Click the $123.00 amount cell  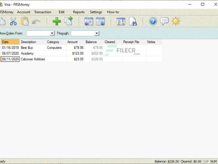pos(75,53)
